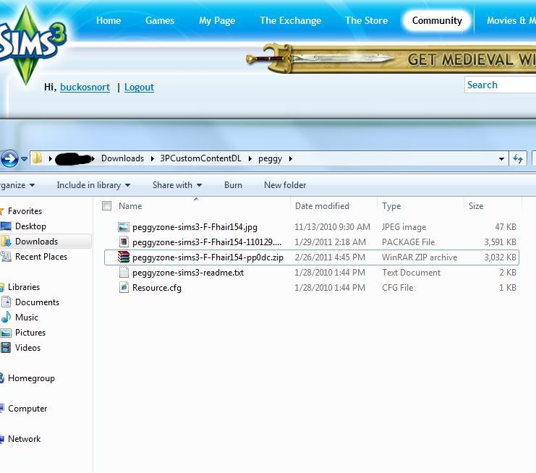536x473 pixels.
Task: Click the peggyzone readme text file icon
Action: coord(124,273)
